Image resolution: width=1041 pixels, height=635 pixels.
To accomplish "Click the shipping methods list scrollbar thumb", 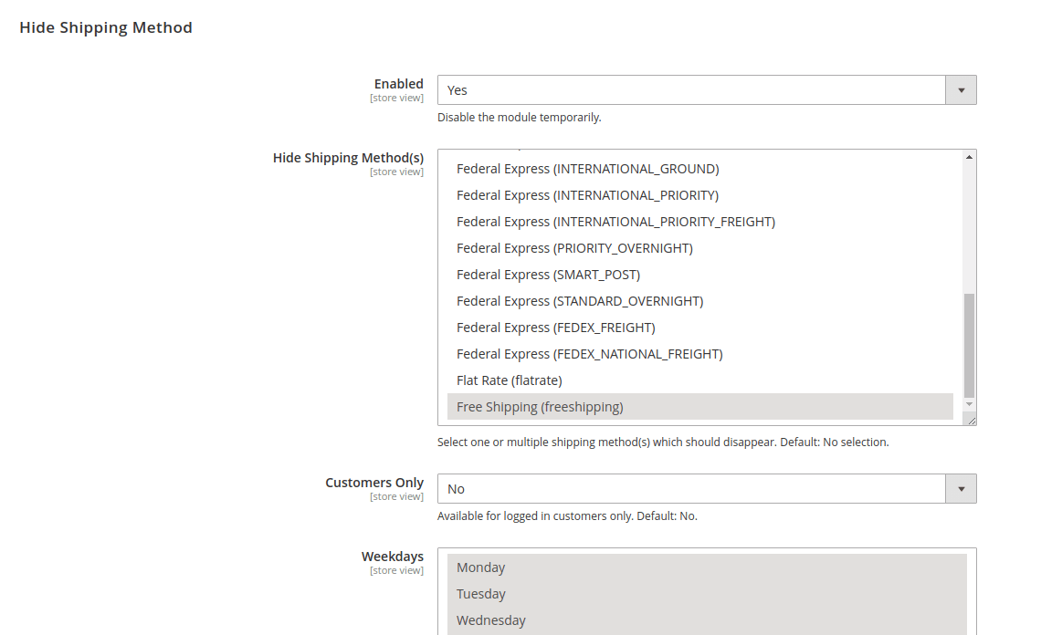I will [x=969, y=345].
